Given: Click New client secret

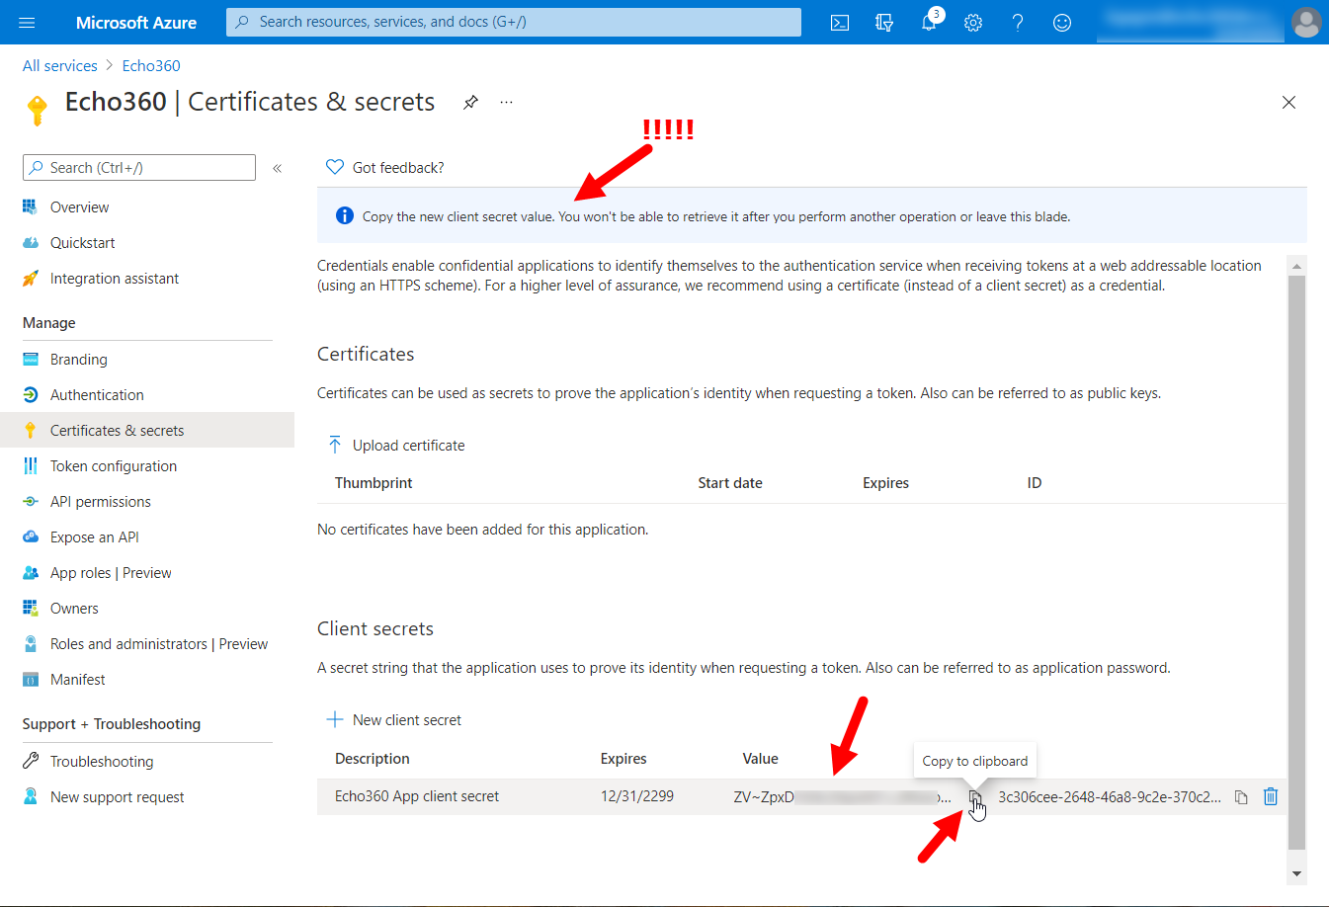Looking at the screenshot, I should pyautogui.click(x=394, y=720).
